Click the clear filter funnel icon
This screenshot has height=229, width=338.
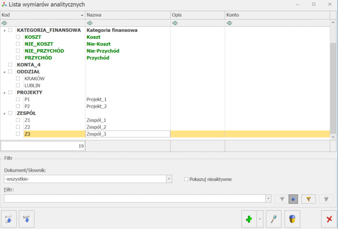coord(326,199)
